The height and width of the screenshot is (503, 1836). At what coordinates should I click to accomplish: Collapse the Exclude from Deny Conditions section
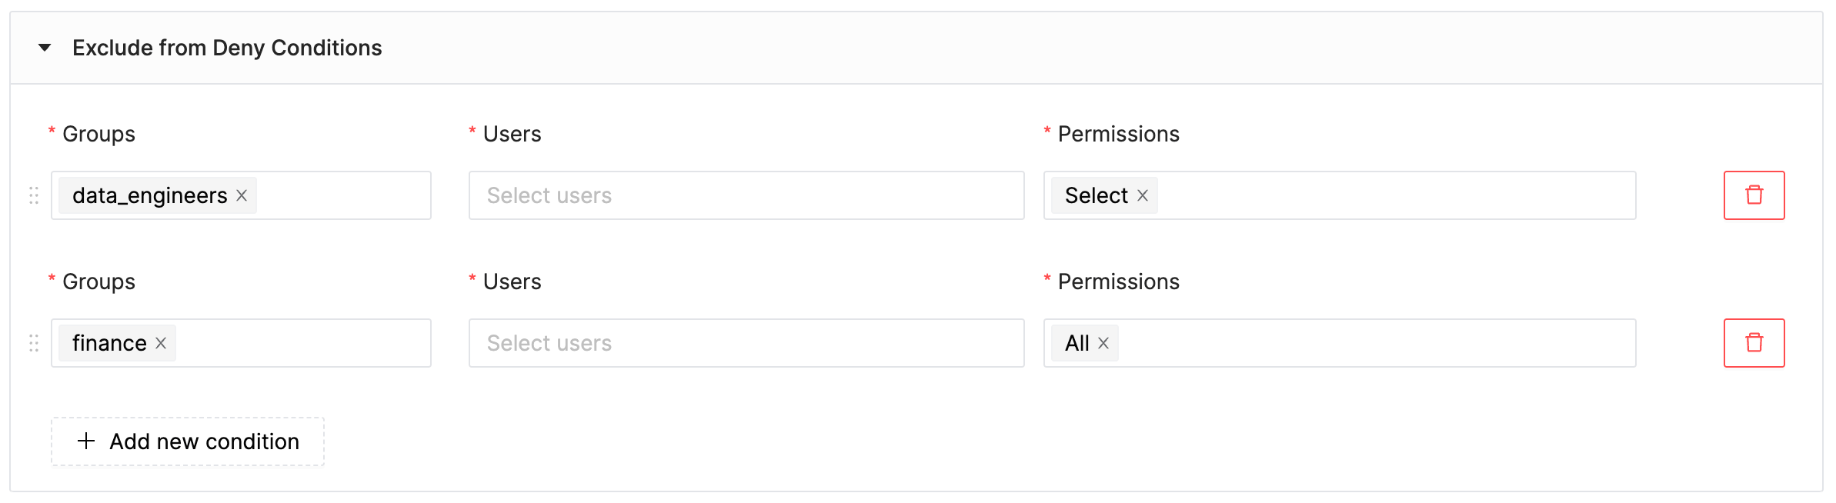coord(45,48)
